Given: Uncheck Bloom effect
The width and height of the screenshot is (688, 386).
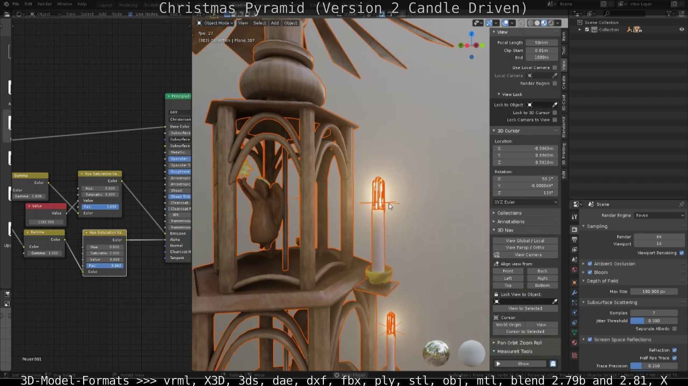Looking at the screenshot, I should click(590, 272).
